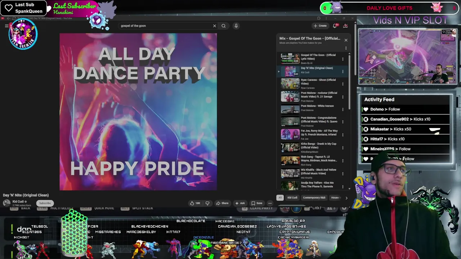
Task: Select the All topic chip
Action: [x=280, y=197]
